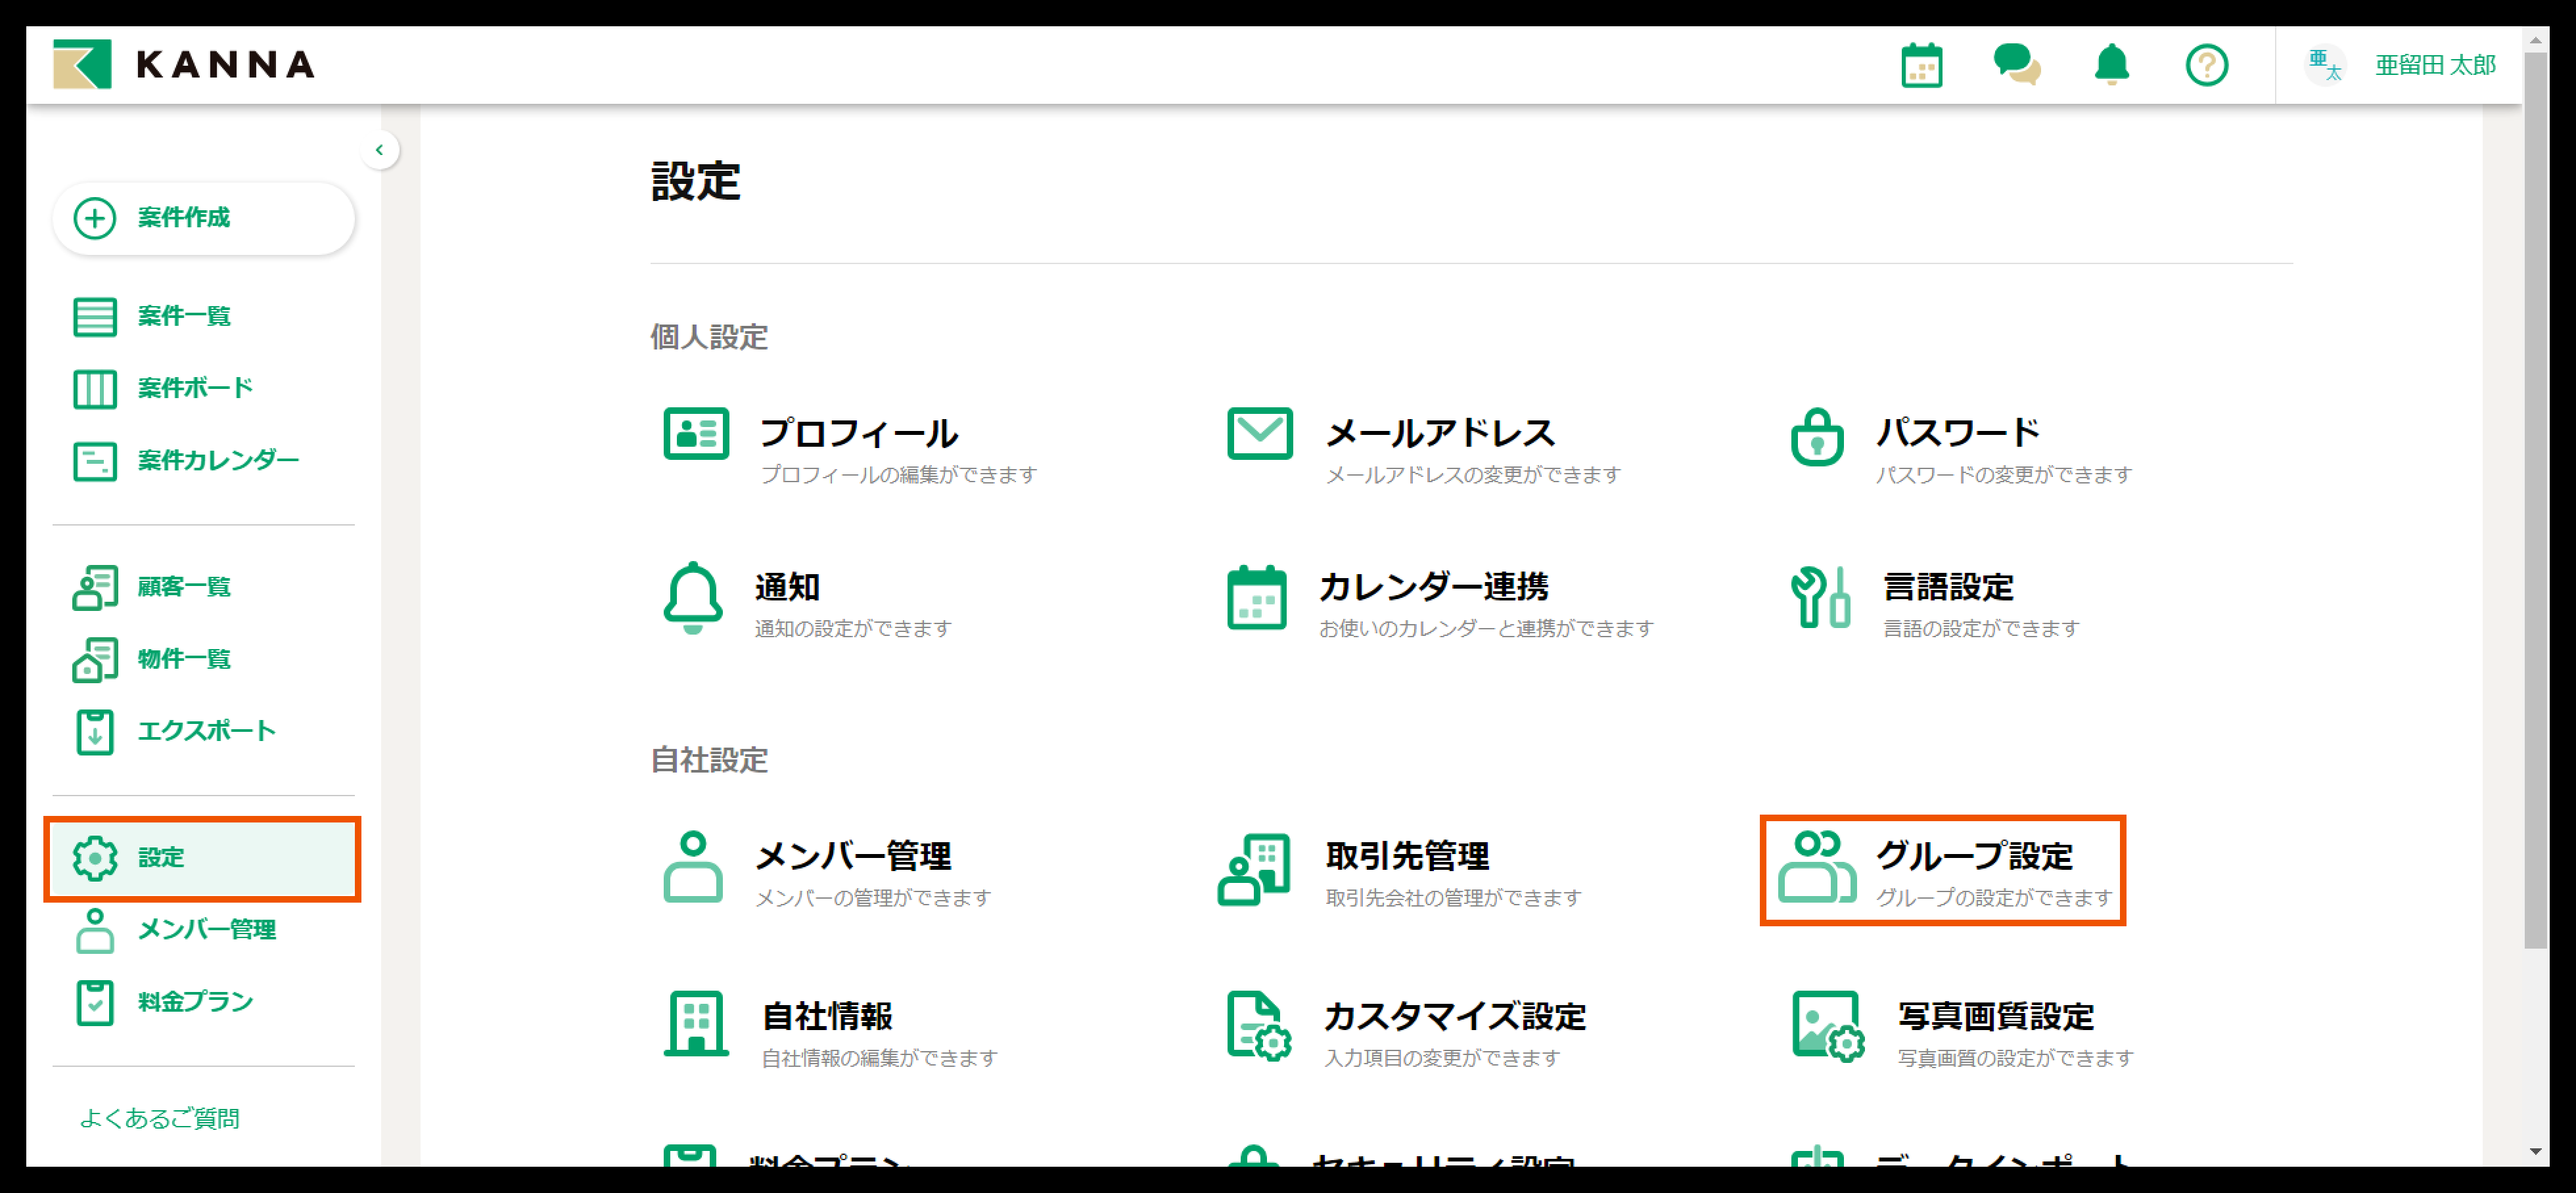
Task: Open the help question mark icon
Action: pos(2206,66)
